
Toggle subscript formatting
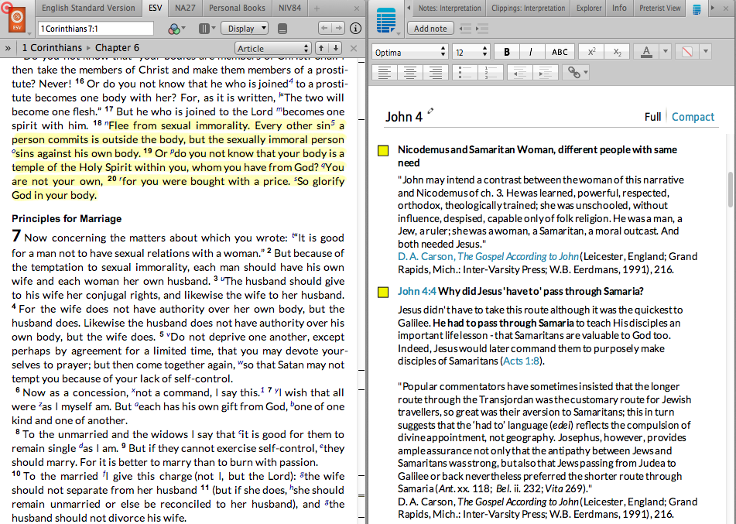pyautogui.click(x=618, y=52)
